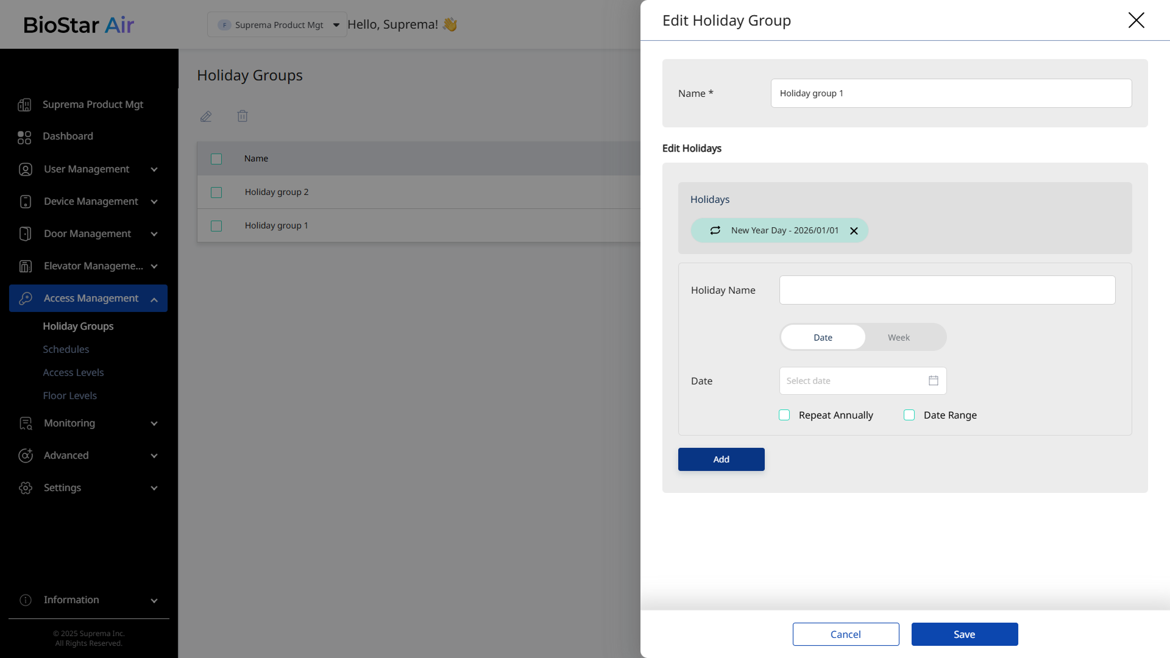This screenshot has width=1170, height=658.
Task: Enable the Repeat Annually checkbox
Action: pos(784,415)
